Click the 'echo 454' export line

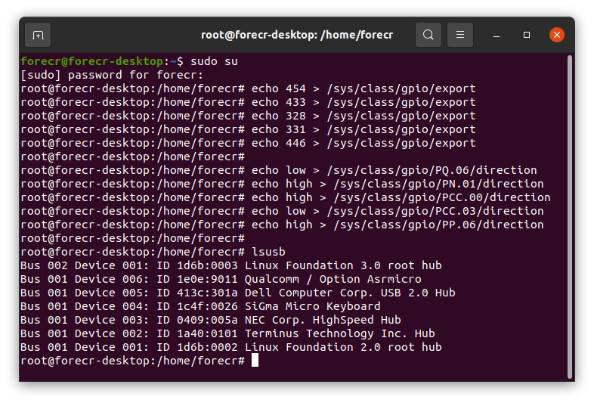tap(248, 88)
